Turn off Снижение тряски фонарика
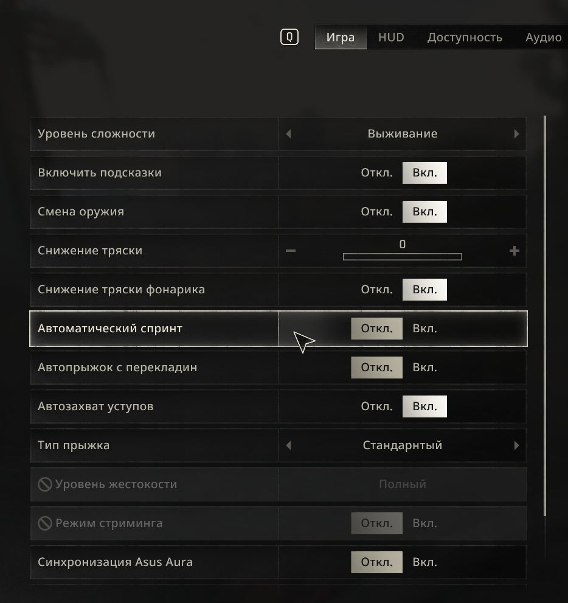Viewport: 568px width, 603px height. (x=376, y=290)
